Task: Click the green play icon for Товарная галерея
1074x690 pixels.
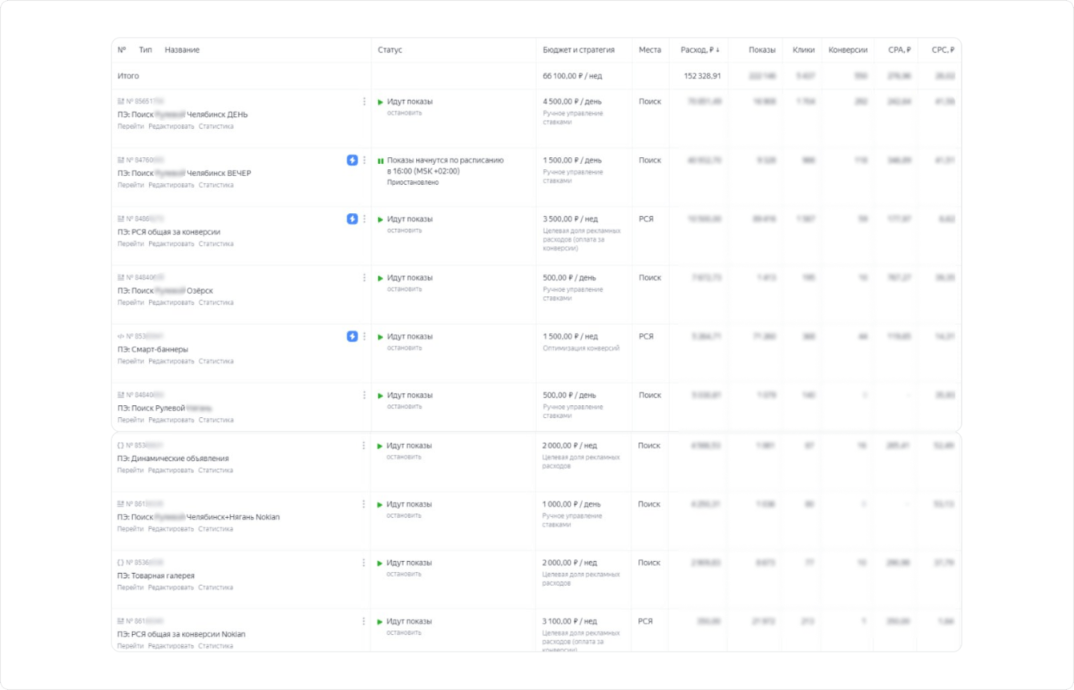Action: point(381,564)
